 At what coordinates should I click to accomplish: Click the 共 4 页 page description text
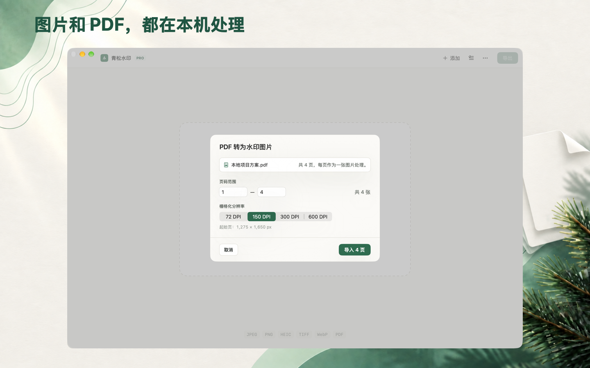(x=333, y=165)
